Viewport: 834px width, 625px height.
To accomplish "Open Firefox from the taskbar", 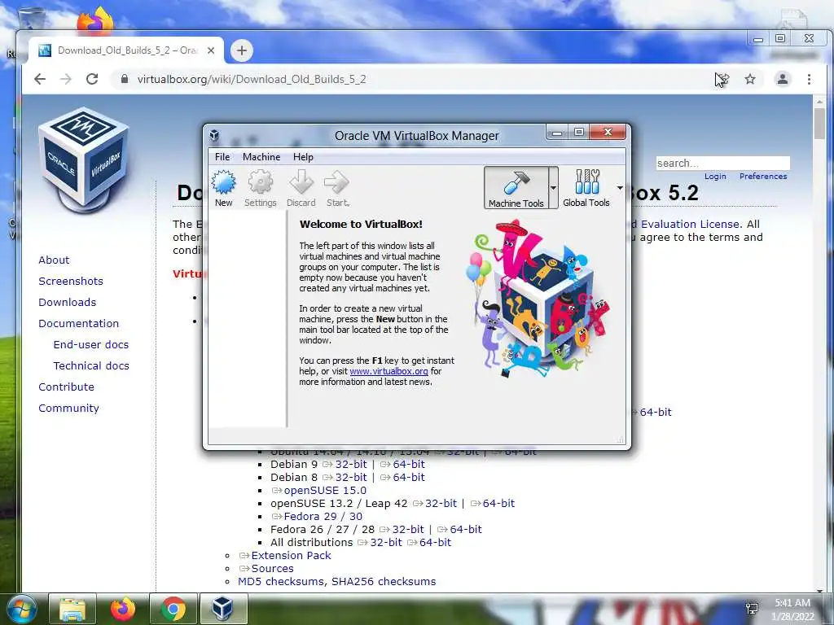I will 123,609.
